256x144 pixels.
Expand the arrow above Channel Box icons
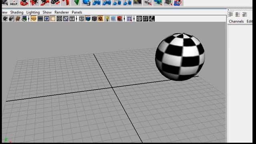click(x=228, y=10)
